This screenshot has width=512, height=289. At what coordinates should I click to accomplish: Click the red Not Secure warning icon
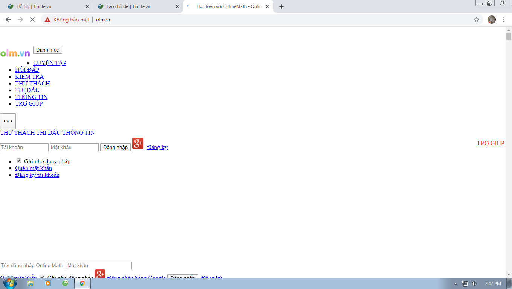(47, 20)
